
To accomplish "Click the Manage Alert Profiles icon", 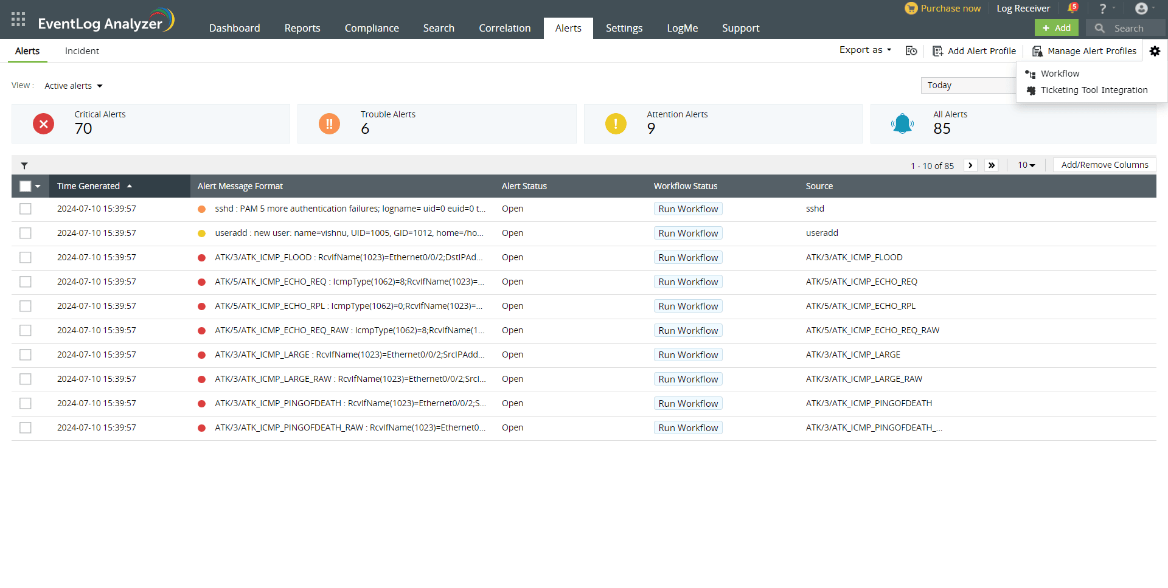I will tap(1038, 51).
